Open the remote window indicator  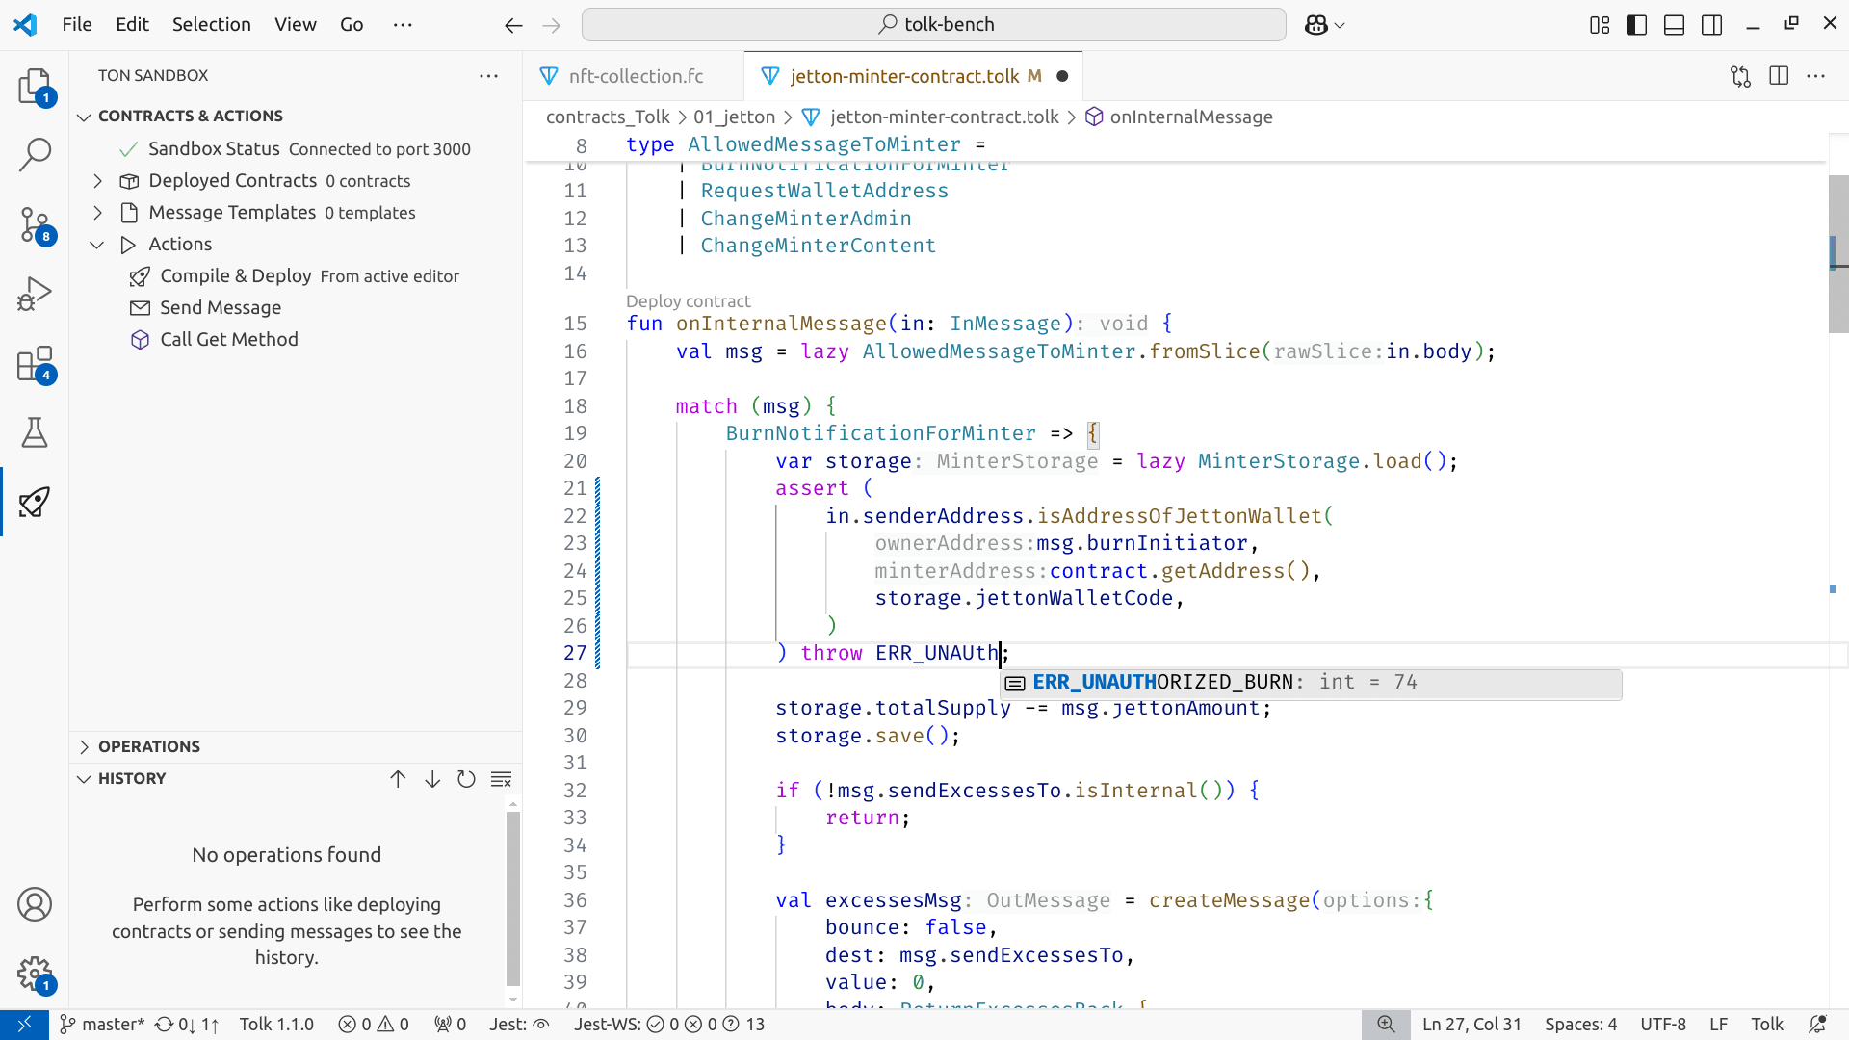24,1025
